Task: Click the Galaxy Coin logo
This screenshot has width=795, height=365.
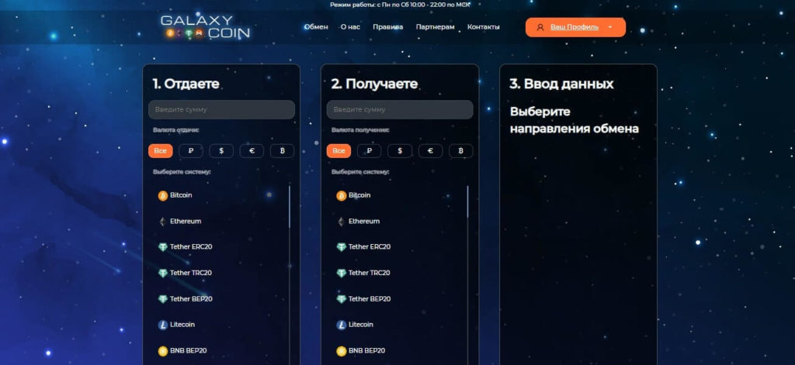Action: coord(205,27)
